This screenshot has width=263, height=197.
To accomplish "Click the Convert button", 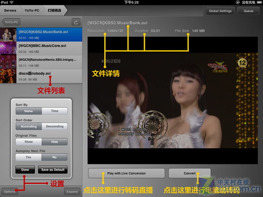I will click(189, 173).
